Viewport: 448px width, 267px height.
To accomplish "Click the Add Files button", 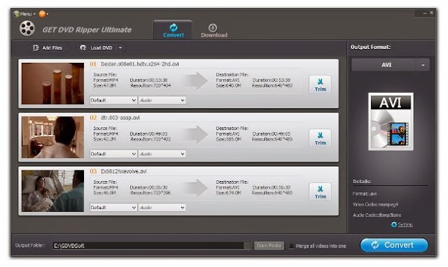I will pyautogui.click(x=48, y=48).
